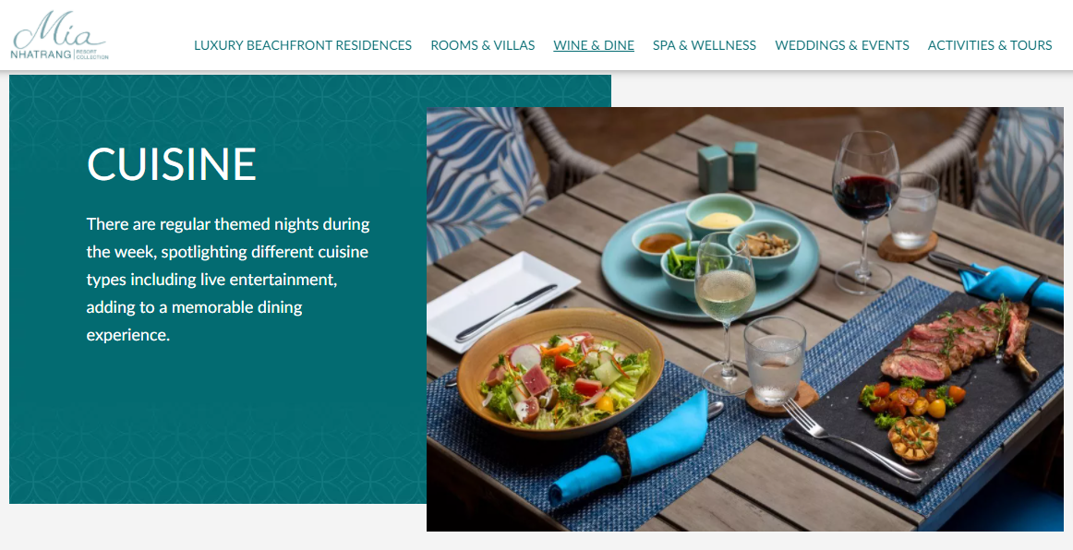Navigate to Weddings & Events
The image size is (1073, 550).
842,45
